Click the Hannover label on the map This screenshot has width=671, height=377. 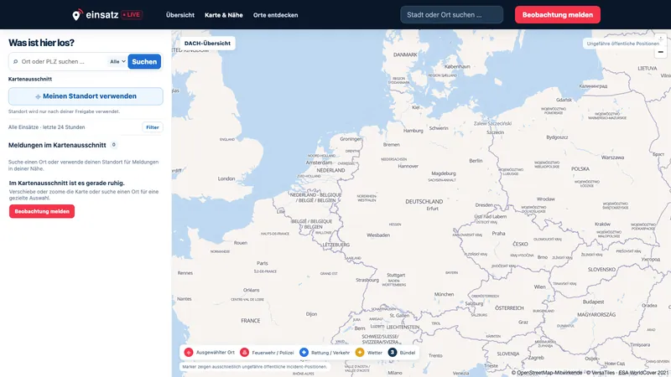pyautogui.click(x=408, y=166)
